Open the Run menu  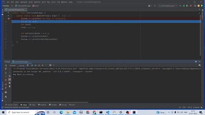tap(48, 2)
